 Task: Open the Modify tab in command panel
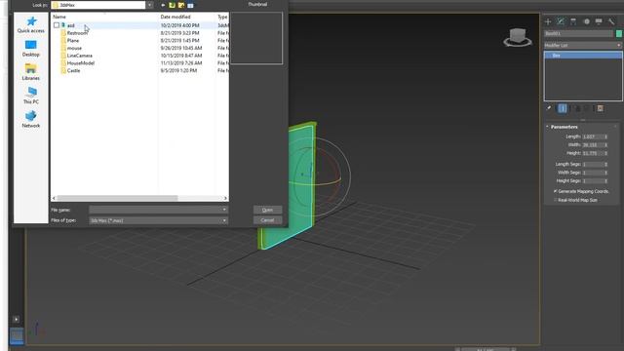click(x=561, y=21)
